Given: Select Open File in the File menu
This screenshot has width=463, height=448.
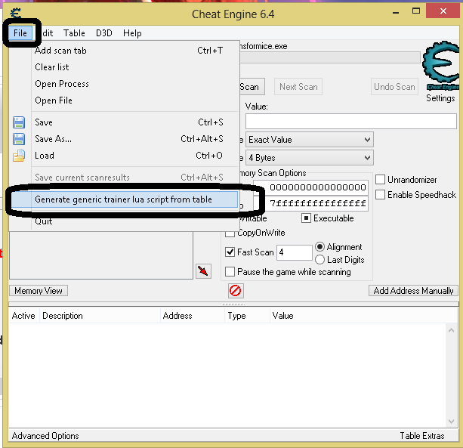Looking at the screenshot, I should tap(124, 100).
